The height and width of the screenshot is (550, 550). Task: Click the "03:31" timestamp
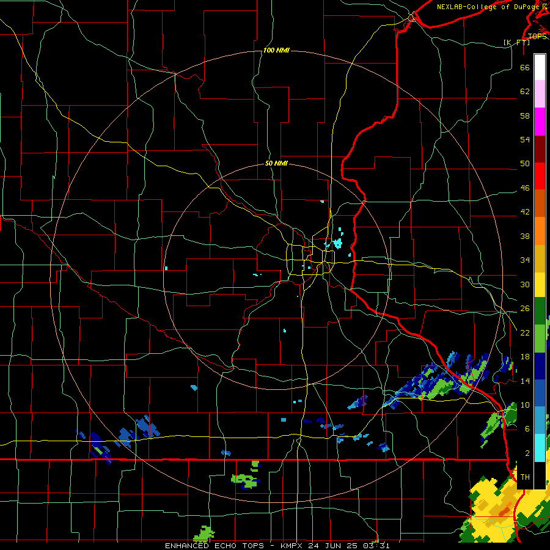pyautogui.click(x=376, y=546)
